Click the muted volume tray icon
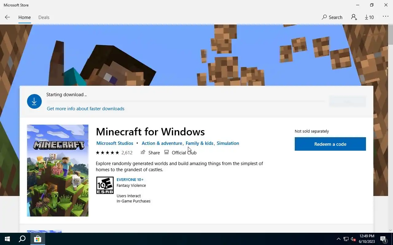 point(353,239)
